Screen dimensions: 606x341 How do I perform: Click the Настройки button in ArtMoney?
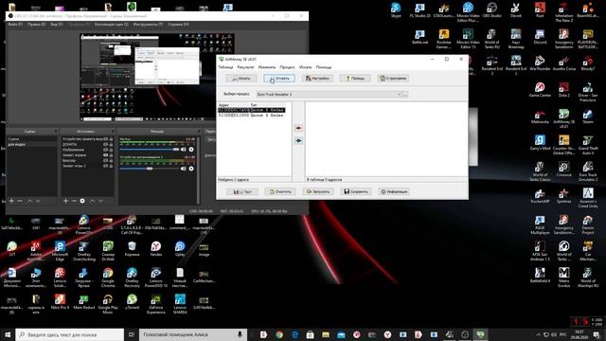coord(317,78)
